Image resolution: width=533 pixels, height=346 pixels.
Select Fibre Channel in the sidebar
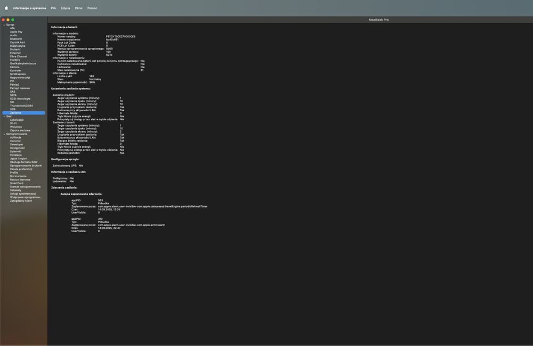[x=18, y=56]
